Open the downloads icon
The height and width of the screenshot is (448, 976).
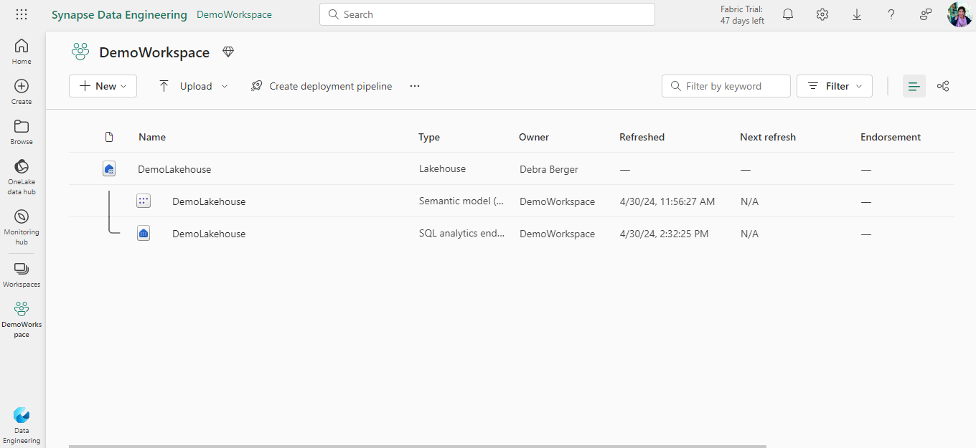pos(857,14)
